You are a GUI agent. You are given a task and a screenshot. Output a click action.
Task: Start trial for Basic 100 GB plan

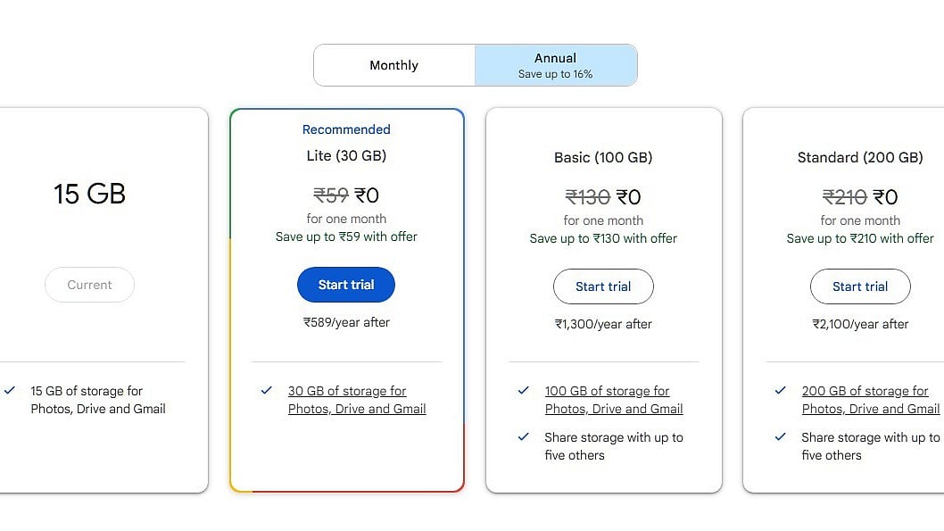point(603,286)
